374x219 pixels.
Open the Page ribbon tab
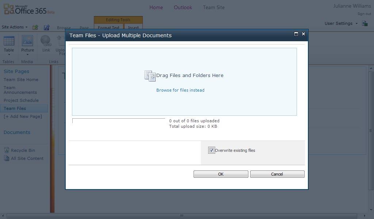click(84, 28)
